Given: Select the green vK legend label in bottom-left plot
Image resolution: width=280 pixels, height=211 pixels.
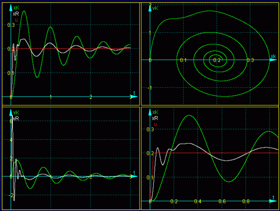Looking at the screenshot, I should [16, 112].
